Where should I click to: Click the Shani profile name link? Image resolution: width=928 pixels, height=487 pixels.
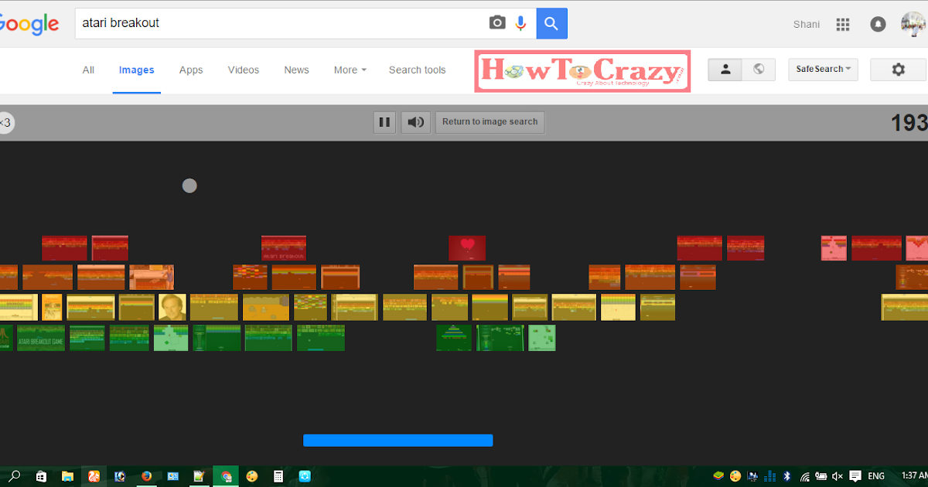(x=807, y=24)
